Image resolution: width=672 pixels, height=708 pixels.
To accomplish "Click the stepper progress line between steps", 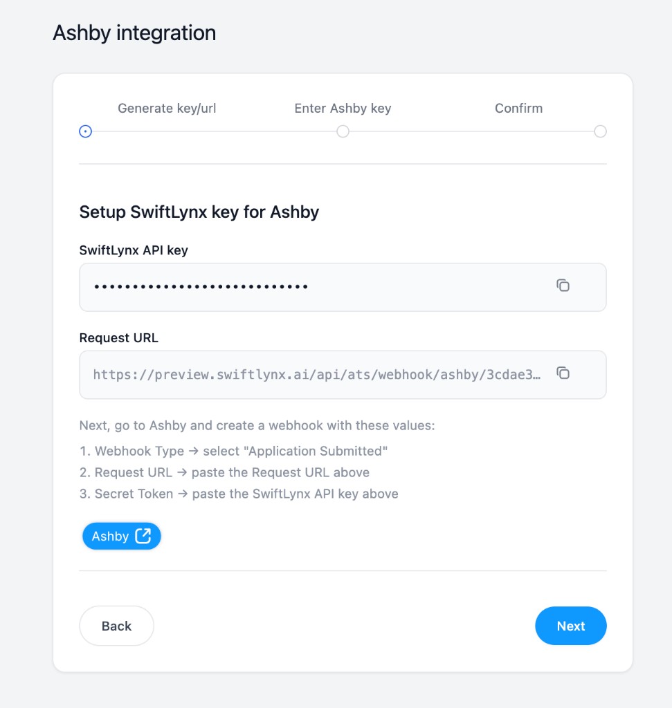I will coord(214,131).
